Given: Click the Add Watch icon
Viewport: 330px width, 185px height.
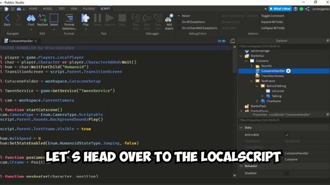Looking at the screenshot, I should 169,18.
